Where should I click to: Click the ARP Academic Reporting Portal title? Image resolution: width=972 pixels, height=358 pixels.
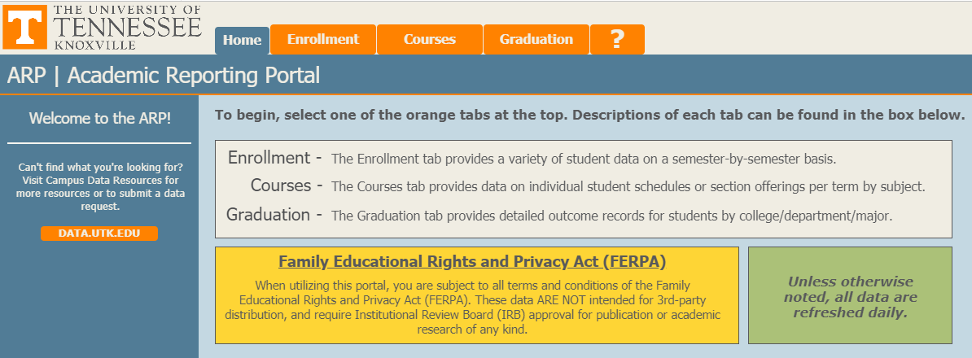pos(164,76)
